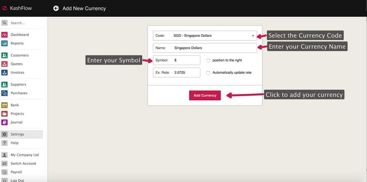Image resolution: width=367 pixels, height=182 pixels.
Task: Select Projects in the sidebar menu
Action: 17,114
